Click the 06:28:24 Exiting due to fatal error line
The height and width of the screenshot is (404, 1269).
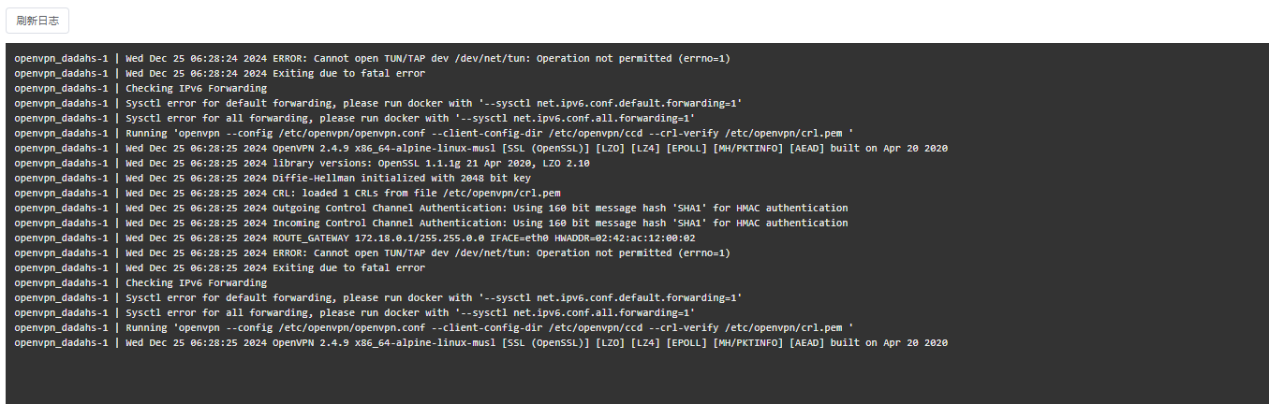pos(220,73)
